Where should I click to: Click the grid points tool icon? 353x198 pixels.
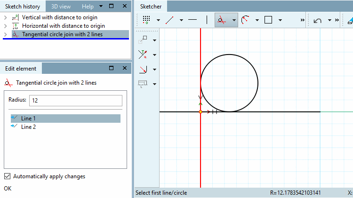click(x=146, y=20)
